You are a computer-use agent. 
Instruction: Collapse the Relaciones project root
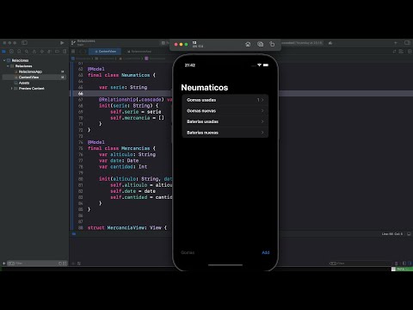pyautogui.click(x=4, y=60)
